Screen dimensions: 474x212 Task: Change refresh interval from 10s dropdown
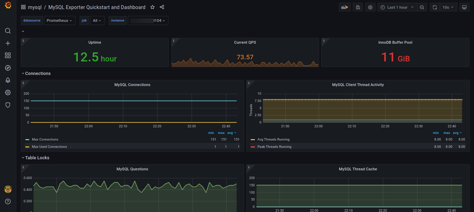(x=448, y=7)
